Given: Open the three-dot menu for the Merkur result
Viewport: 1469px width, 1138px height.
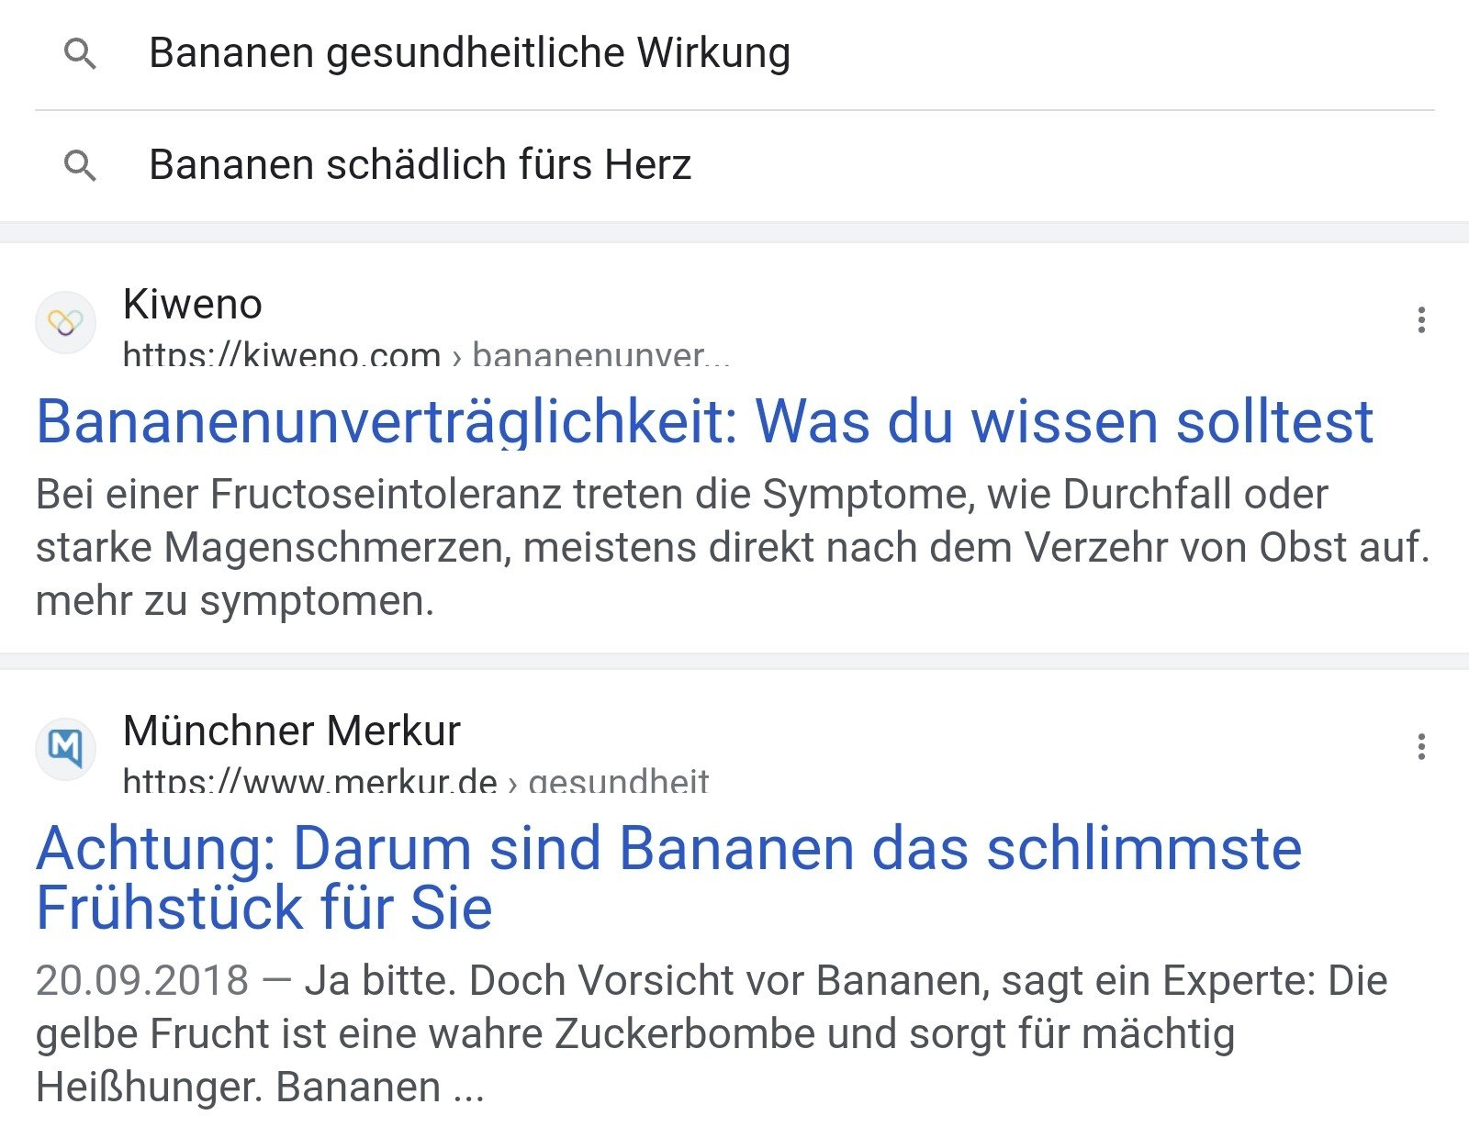Looking at the screenshot, I should [1420, 747].
